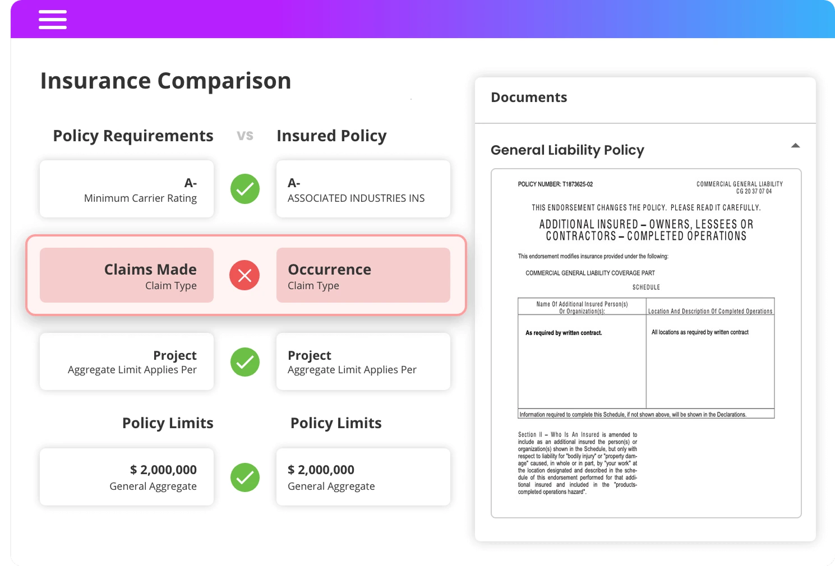The image size is (835, 566).
Task: Click the Occurrence claim type card
Action: 363,275
